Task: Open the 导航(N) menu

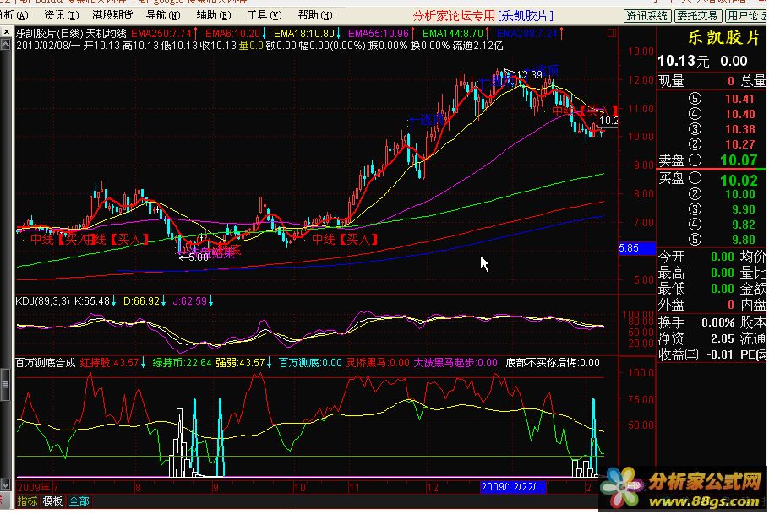Action: [163, 15]
